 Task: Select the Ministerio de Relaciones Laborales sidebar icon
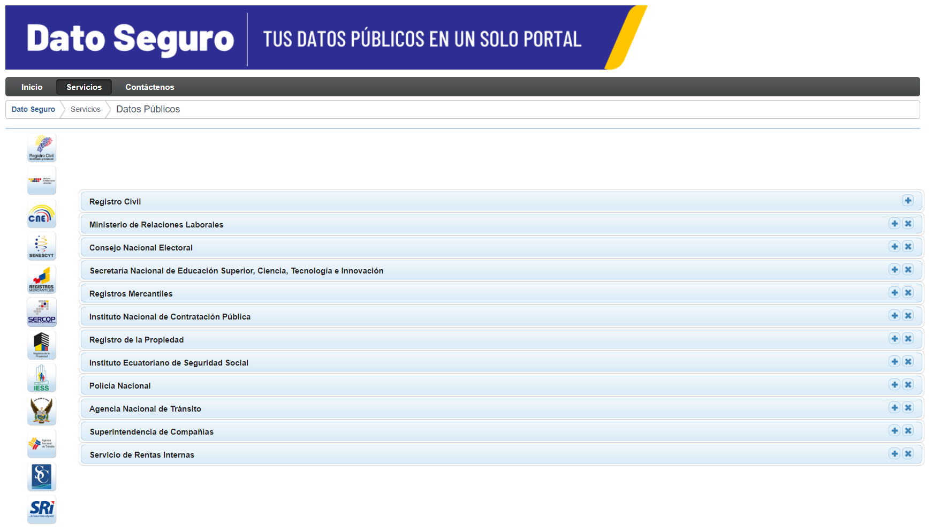pos(42,180)
